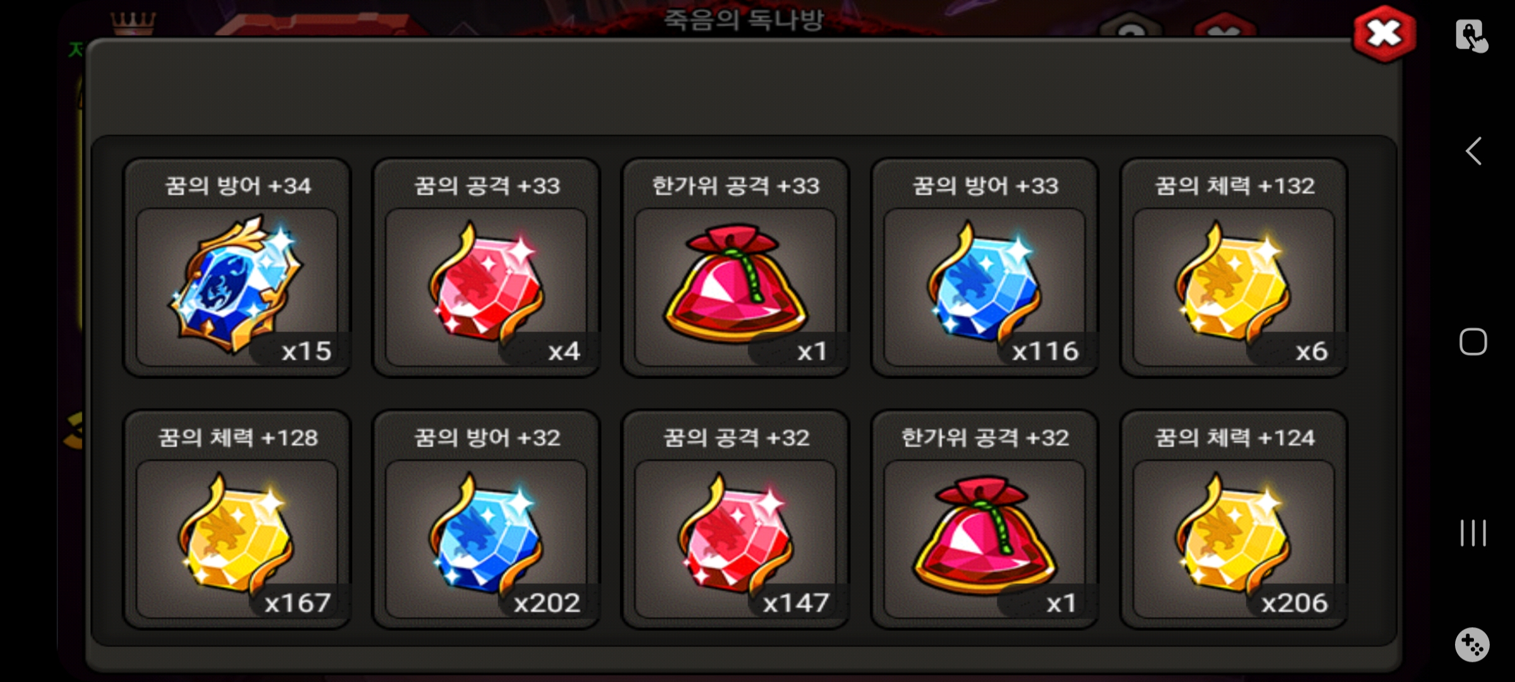Image resolution: width=1515 pixels, height=682 pixels.
Task: Open Android recent apps button
Action: click(1473, 533)
